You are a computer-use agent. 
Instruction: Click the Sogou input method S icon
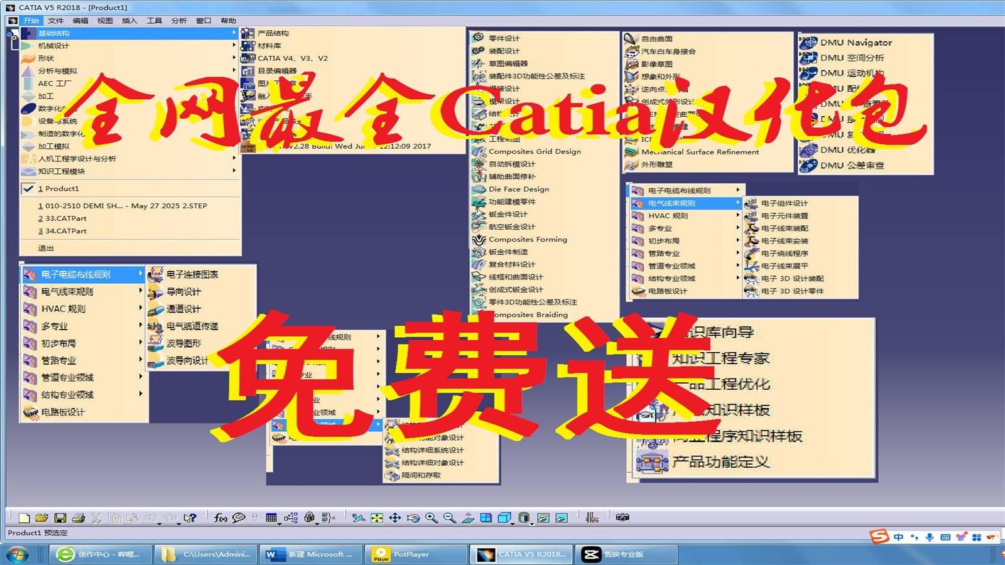(879, 537)
